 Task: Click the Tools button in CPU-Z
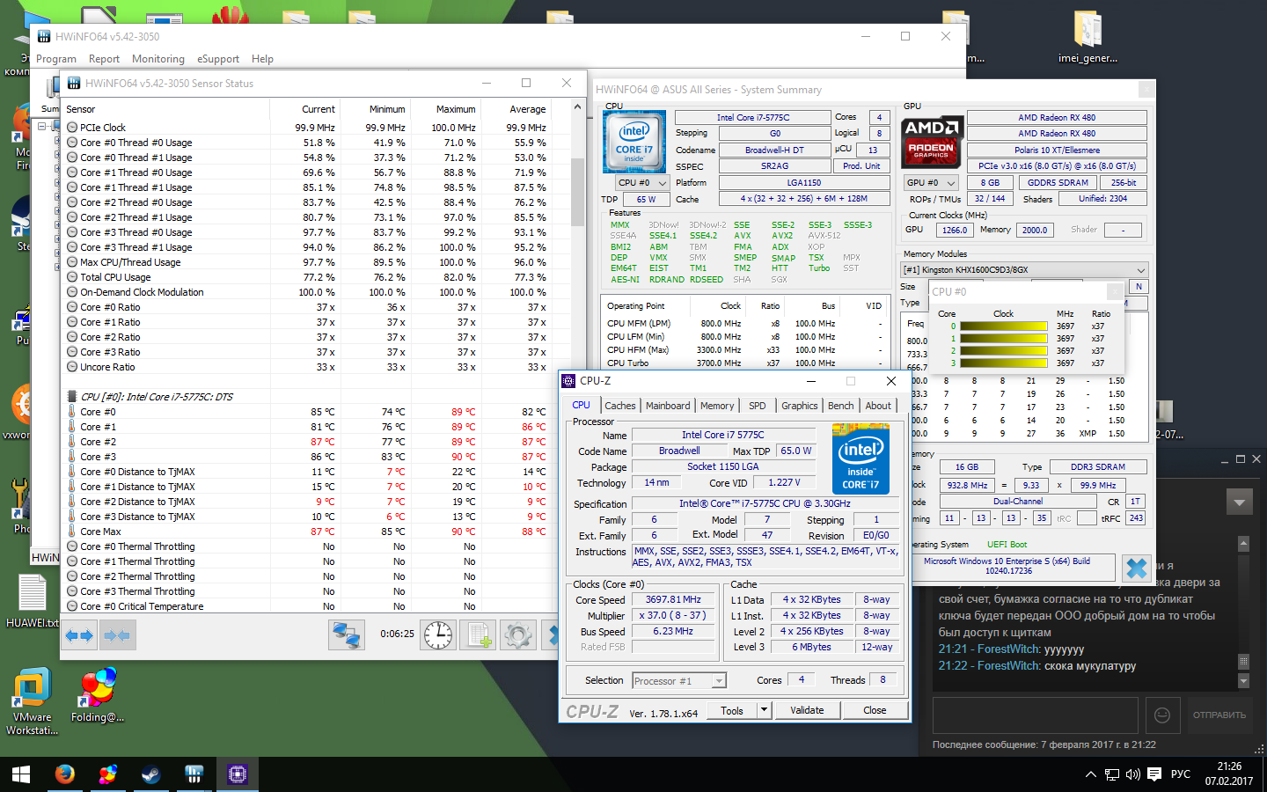(732, 710)
